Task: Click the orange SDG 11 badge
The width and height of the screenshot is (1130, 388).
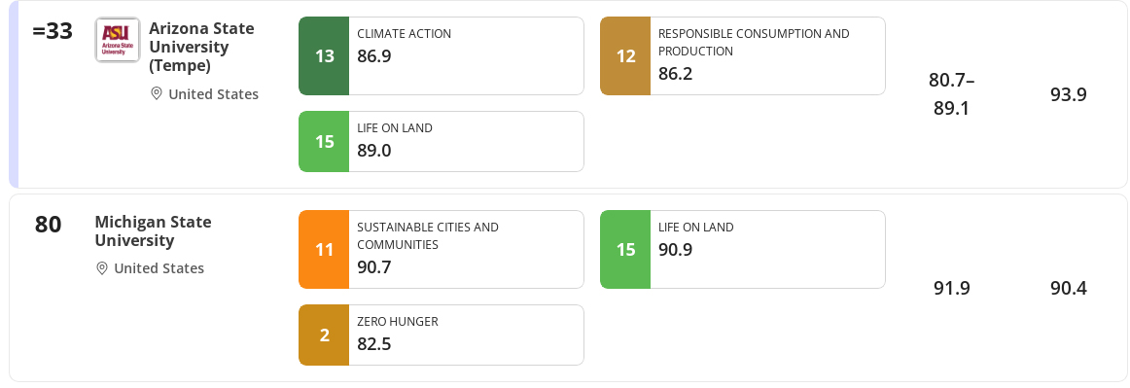Action: (324, 250)
